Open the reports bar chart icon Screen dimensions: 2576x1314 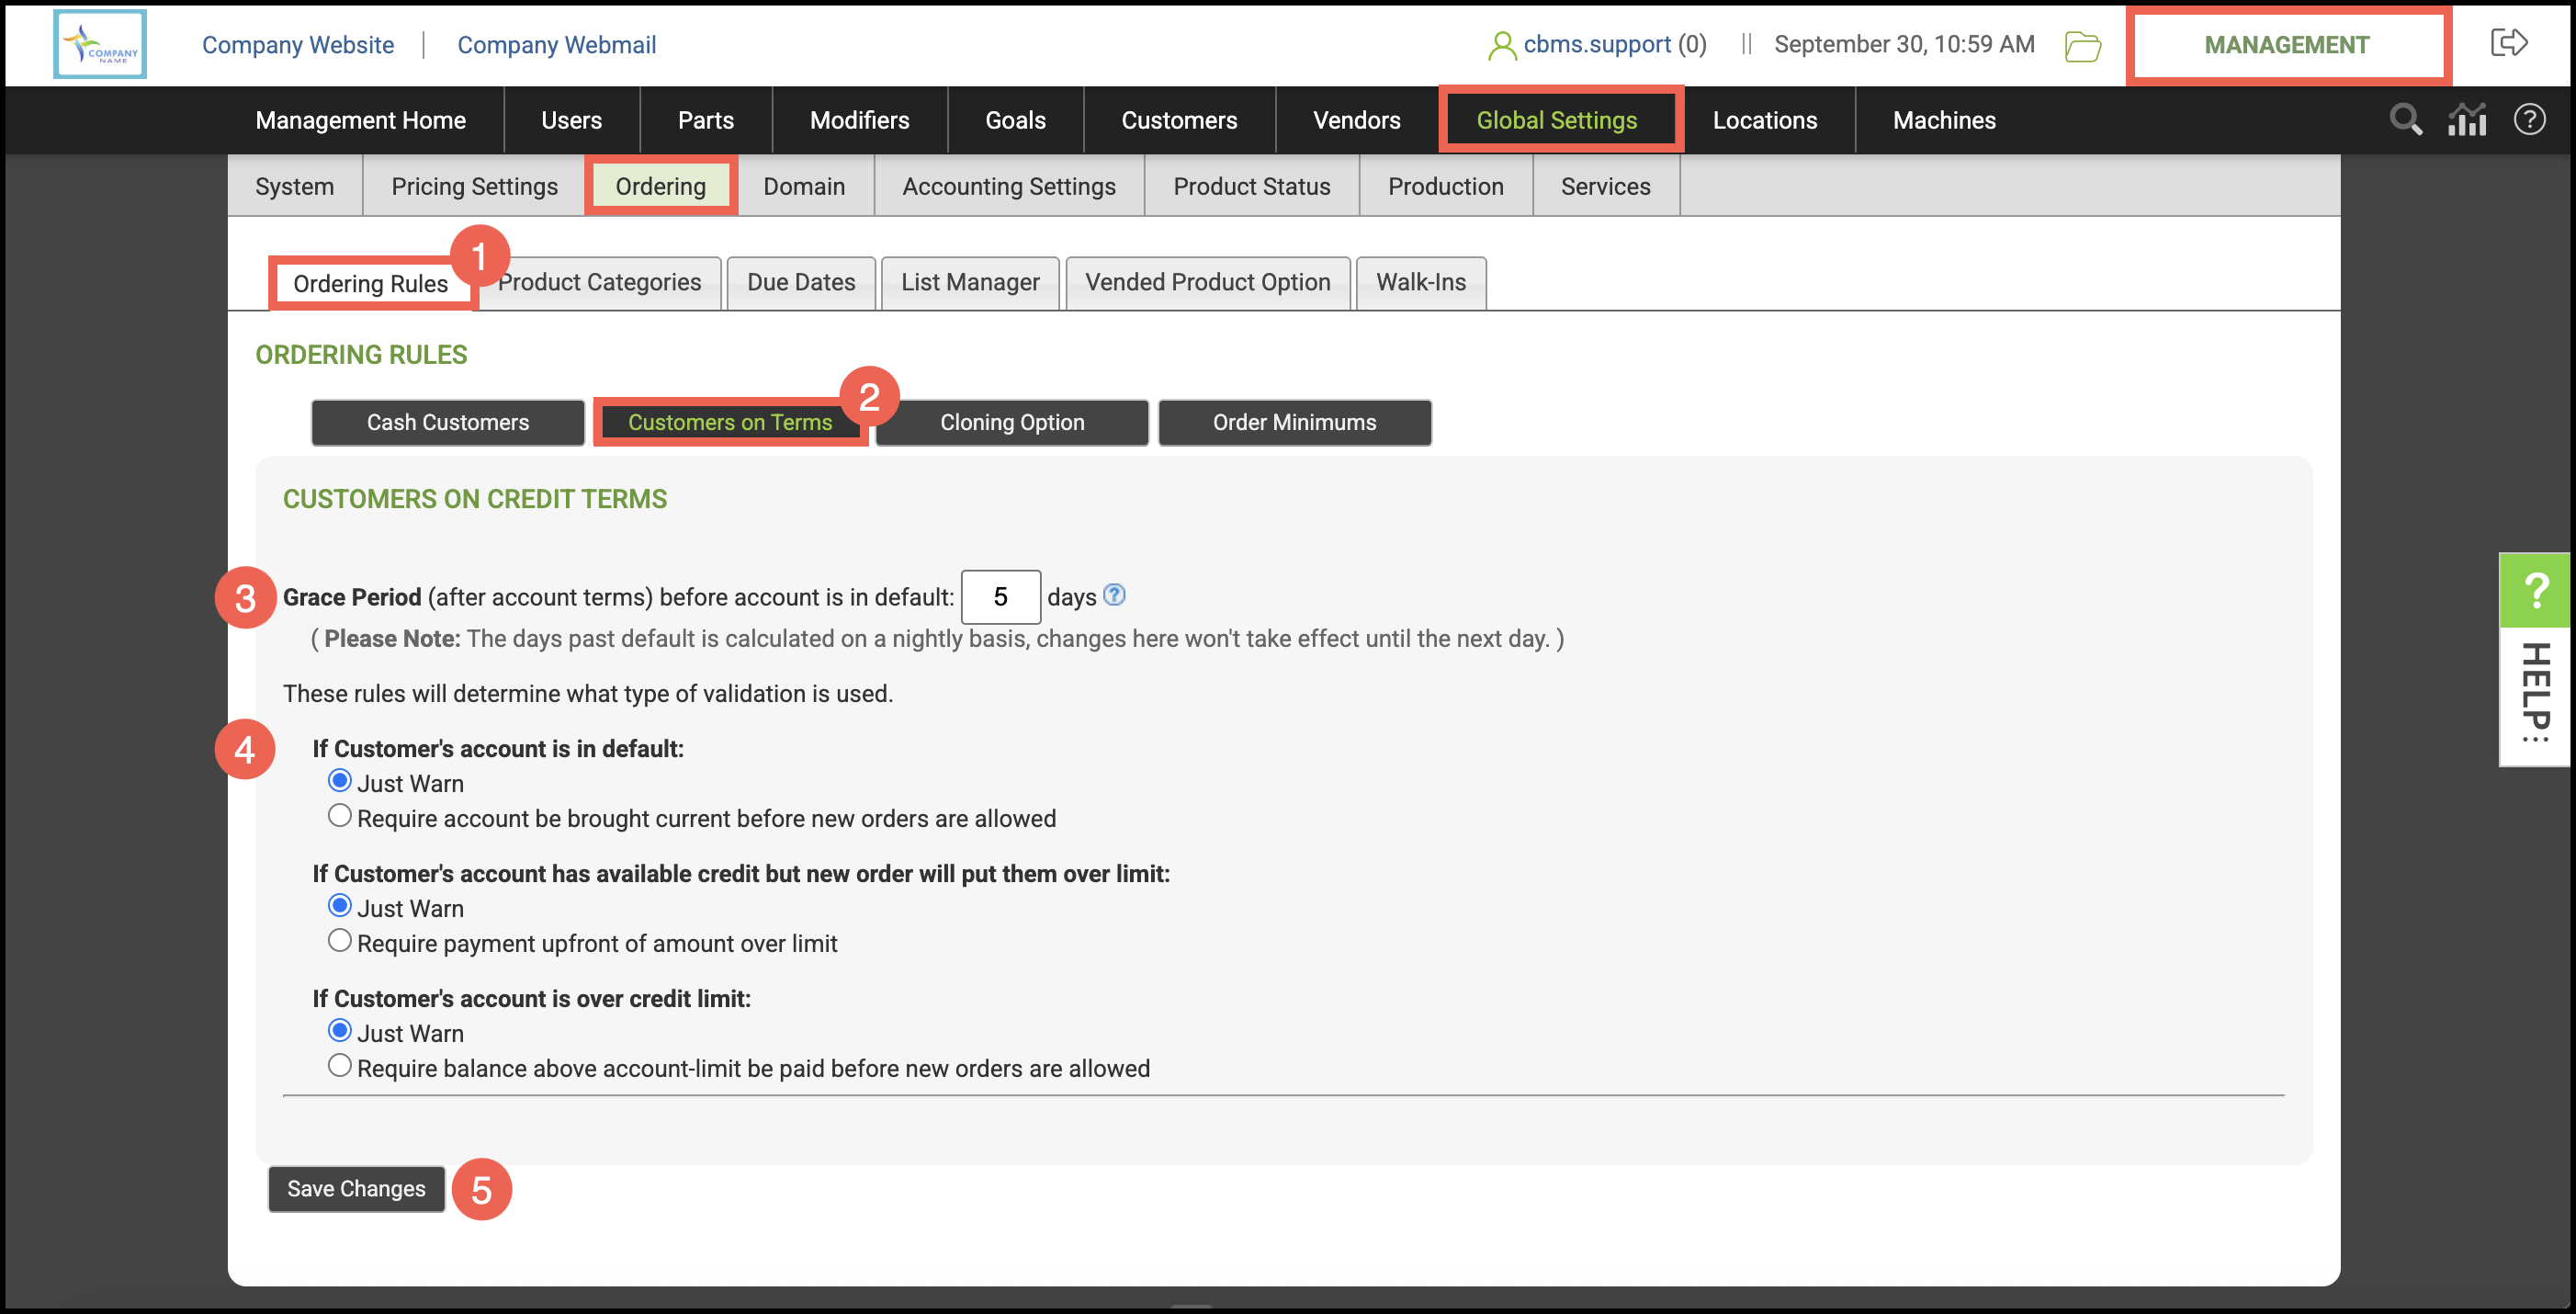coord(2467,120)
